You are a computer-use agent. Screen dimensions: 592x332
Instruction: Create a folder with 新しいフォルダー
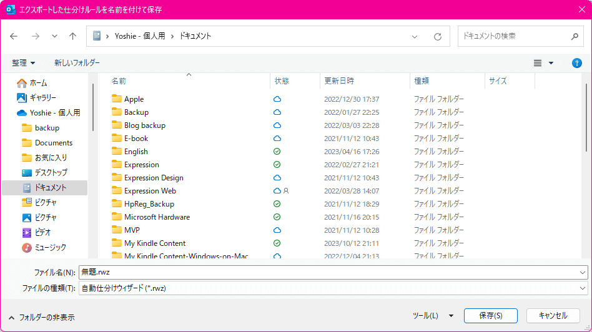(x=77, y=63)
